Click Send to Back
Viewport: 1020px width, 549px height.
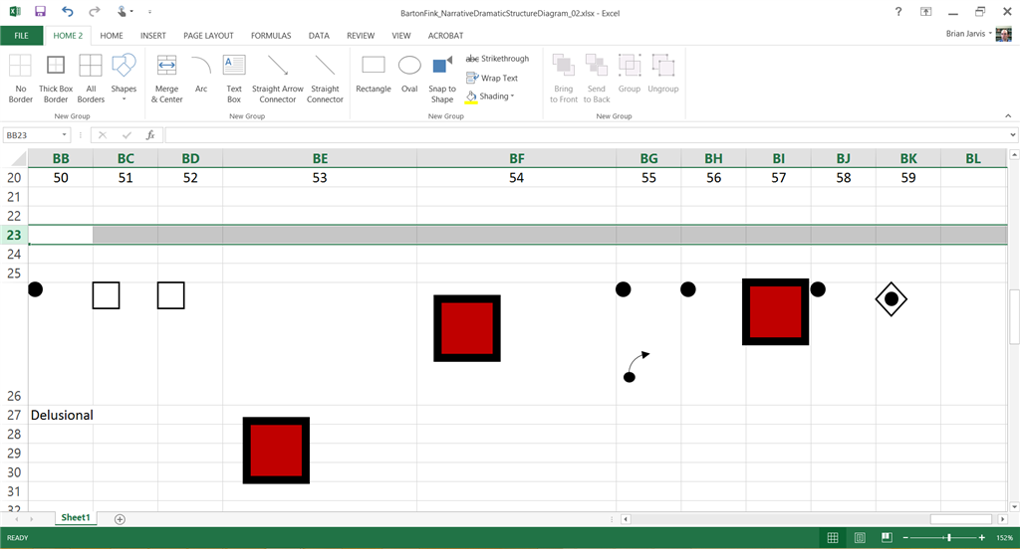click(597, 79)
